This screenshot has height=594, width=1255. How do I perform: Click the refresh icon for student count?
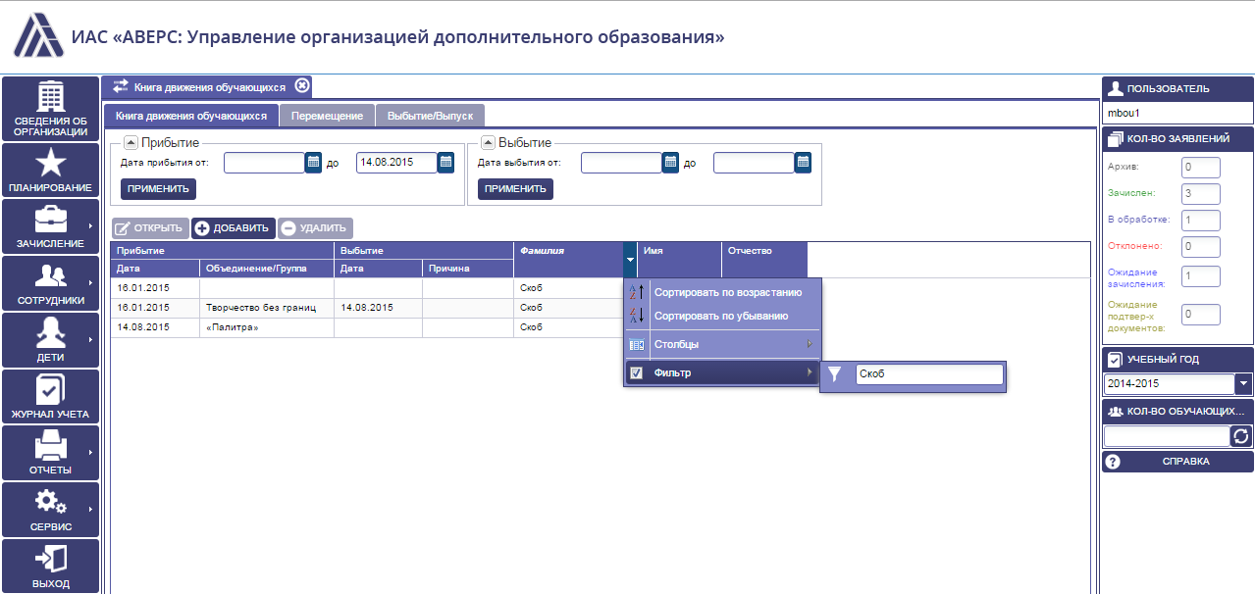click(1243, 436)
